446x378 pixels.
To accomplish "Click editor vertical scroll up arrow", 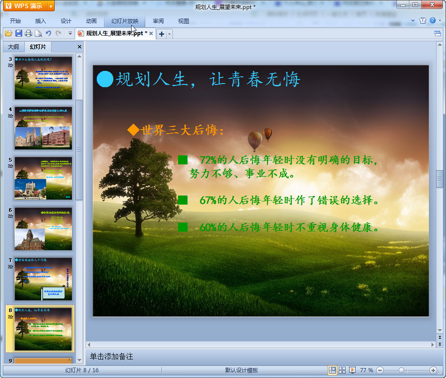I will (x=440, y=45).
